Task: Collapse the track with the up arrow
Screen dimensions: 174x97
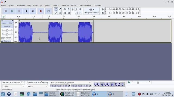Action: (x=2, y=41)
